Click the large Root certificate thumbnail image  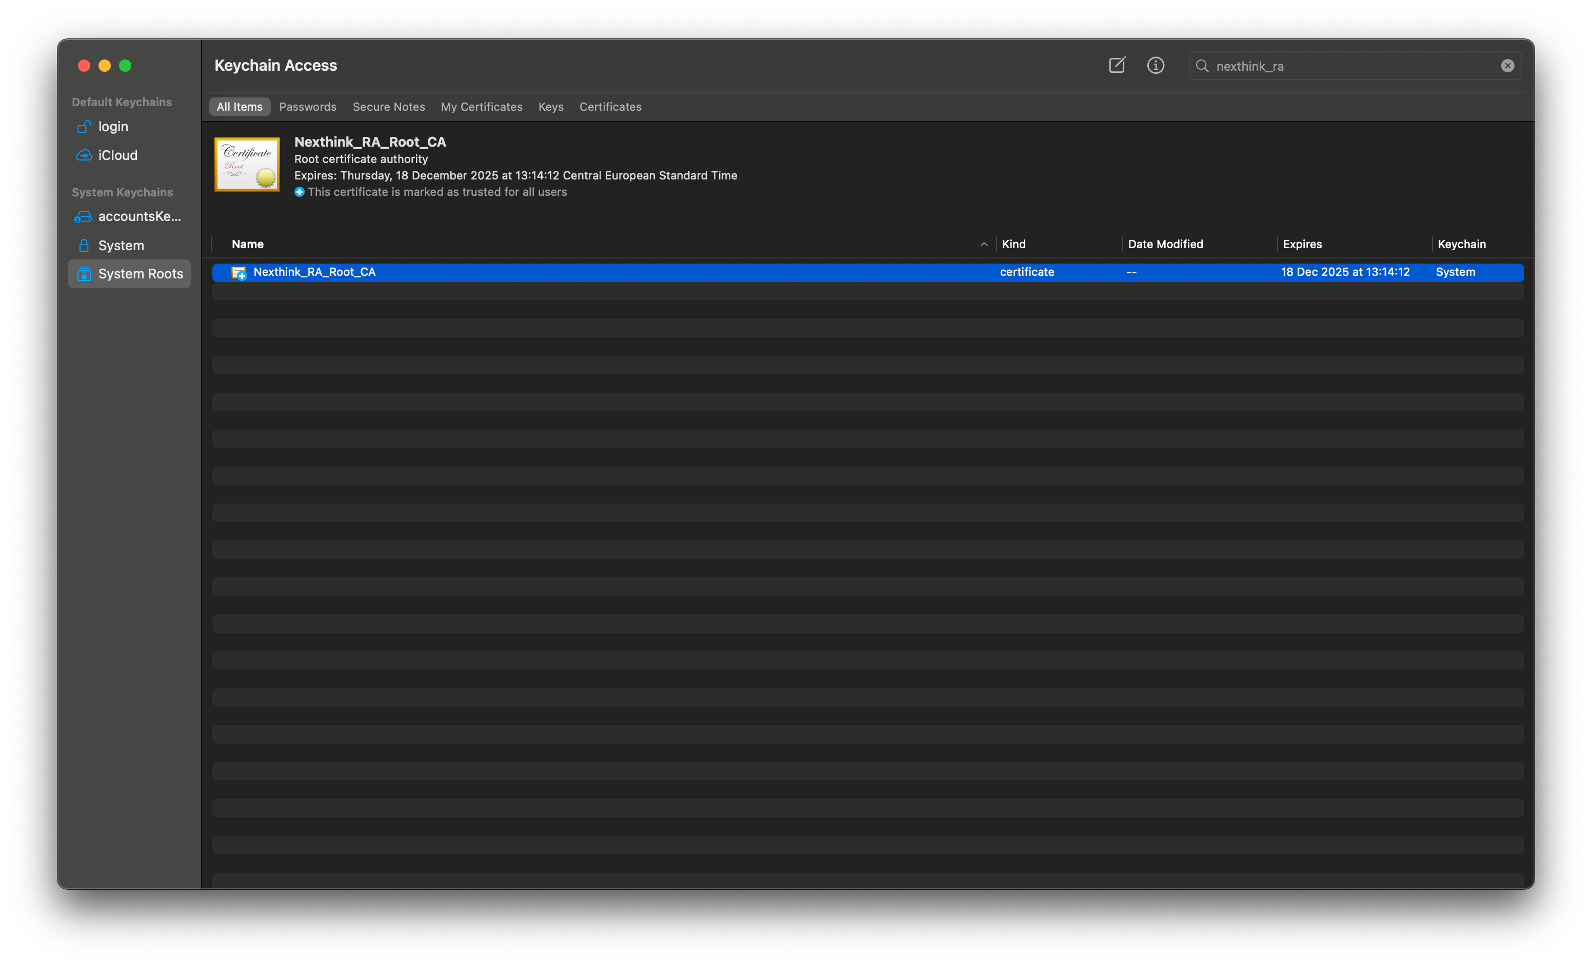pos(247,164)
